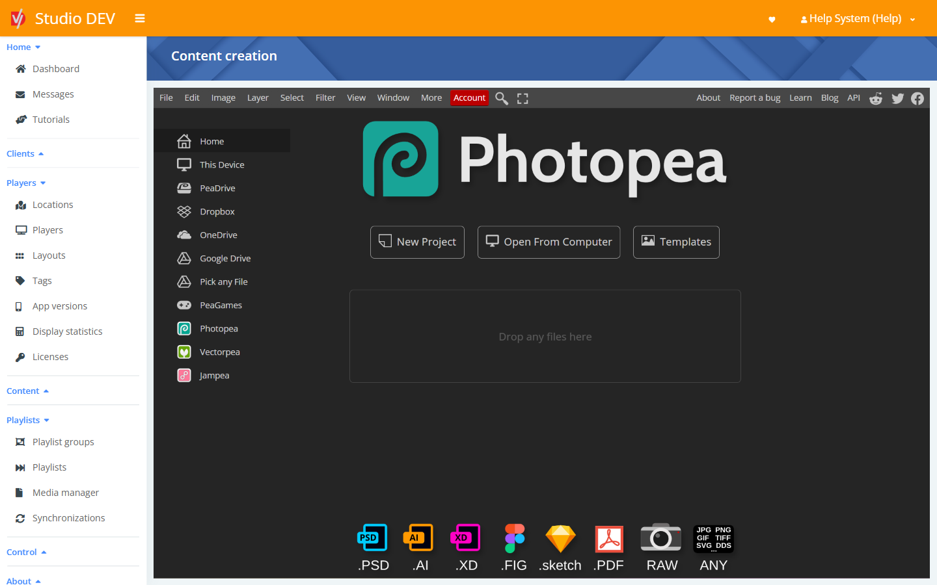937x585 pixels.
Task: Select This Device in Photopea sidebar
Action: coord(222,164)
